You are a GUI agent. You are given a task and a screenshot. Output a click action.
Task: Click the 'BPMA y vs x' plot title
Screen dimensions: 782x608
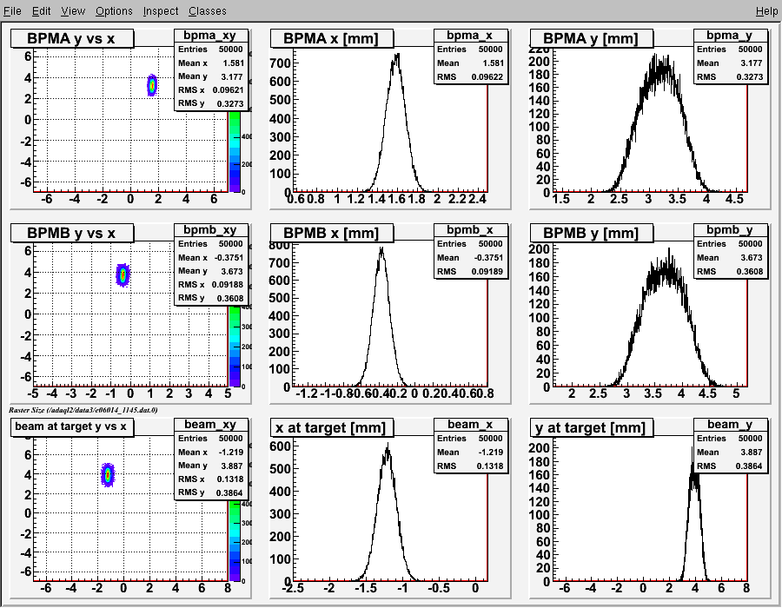click(72, 38)
